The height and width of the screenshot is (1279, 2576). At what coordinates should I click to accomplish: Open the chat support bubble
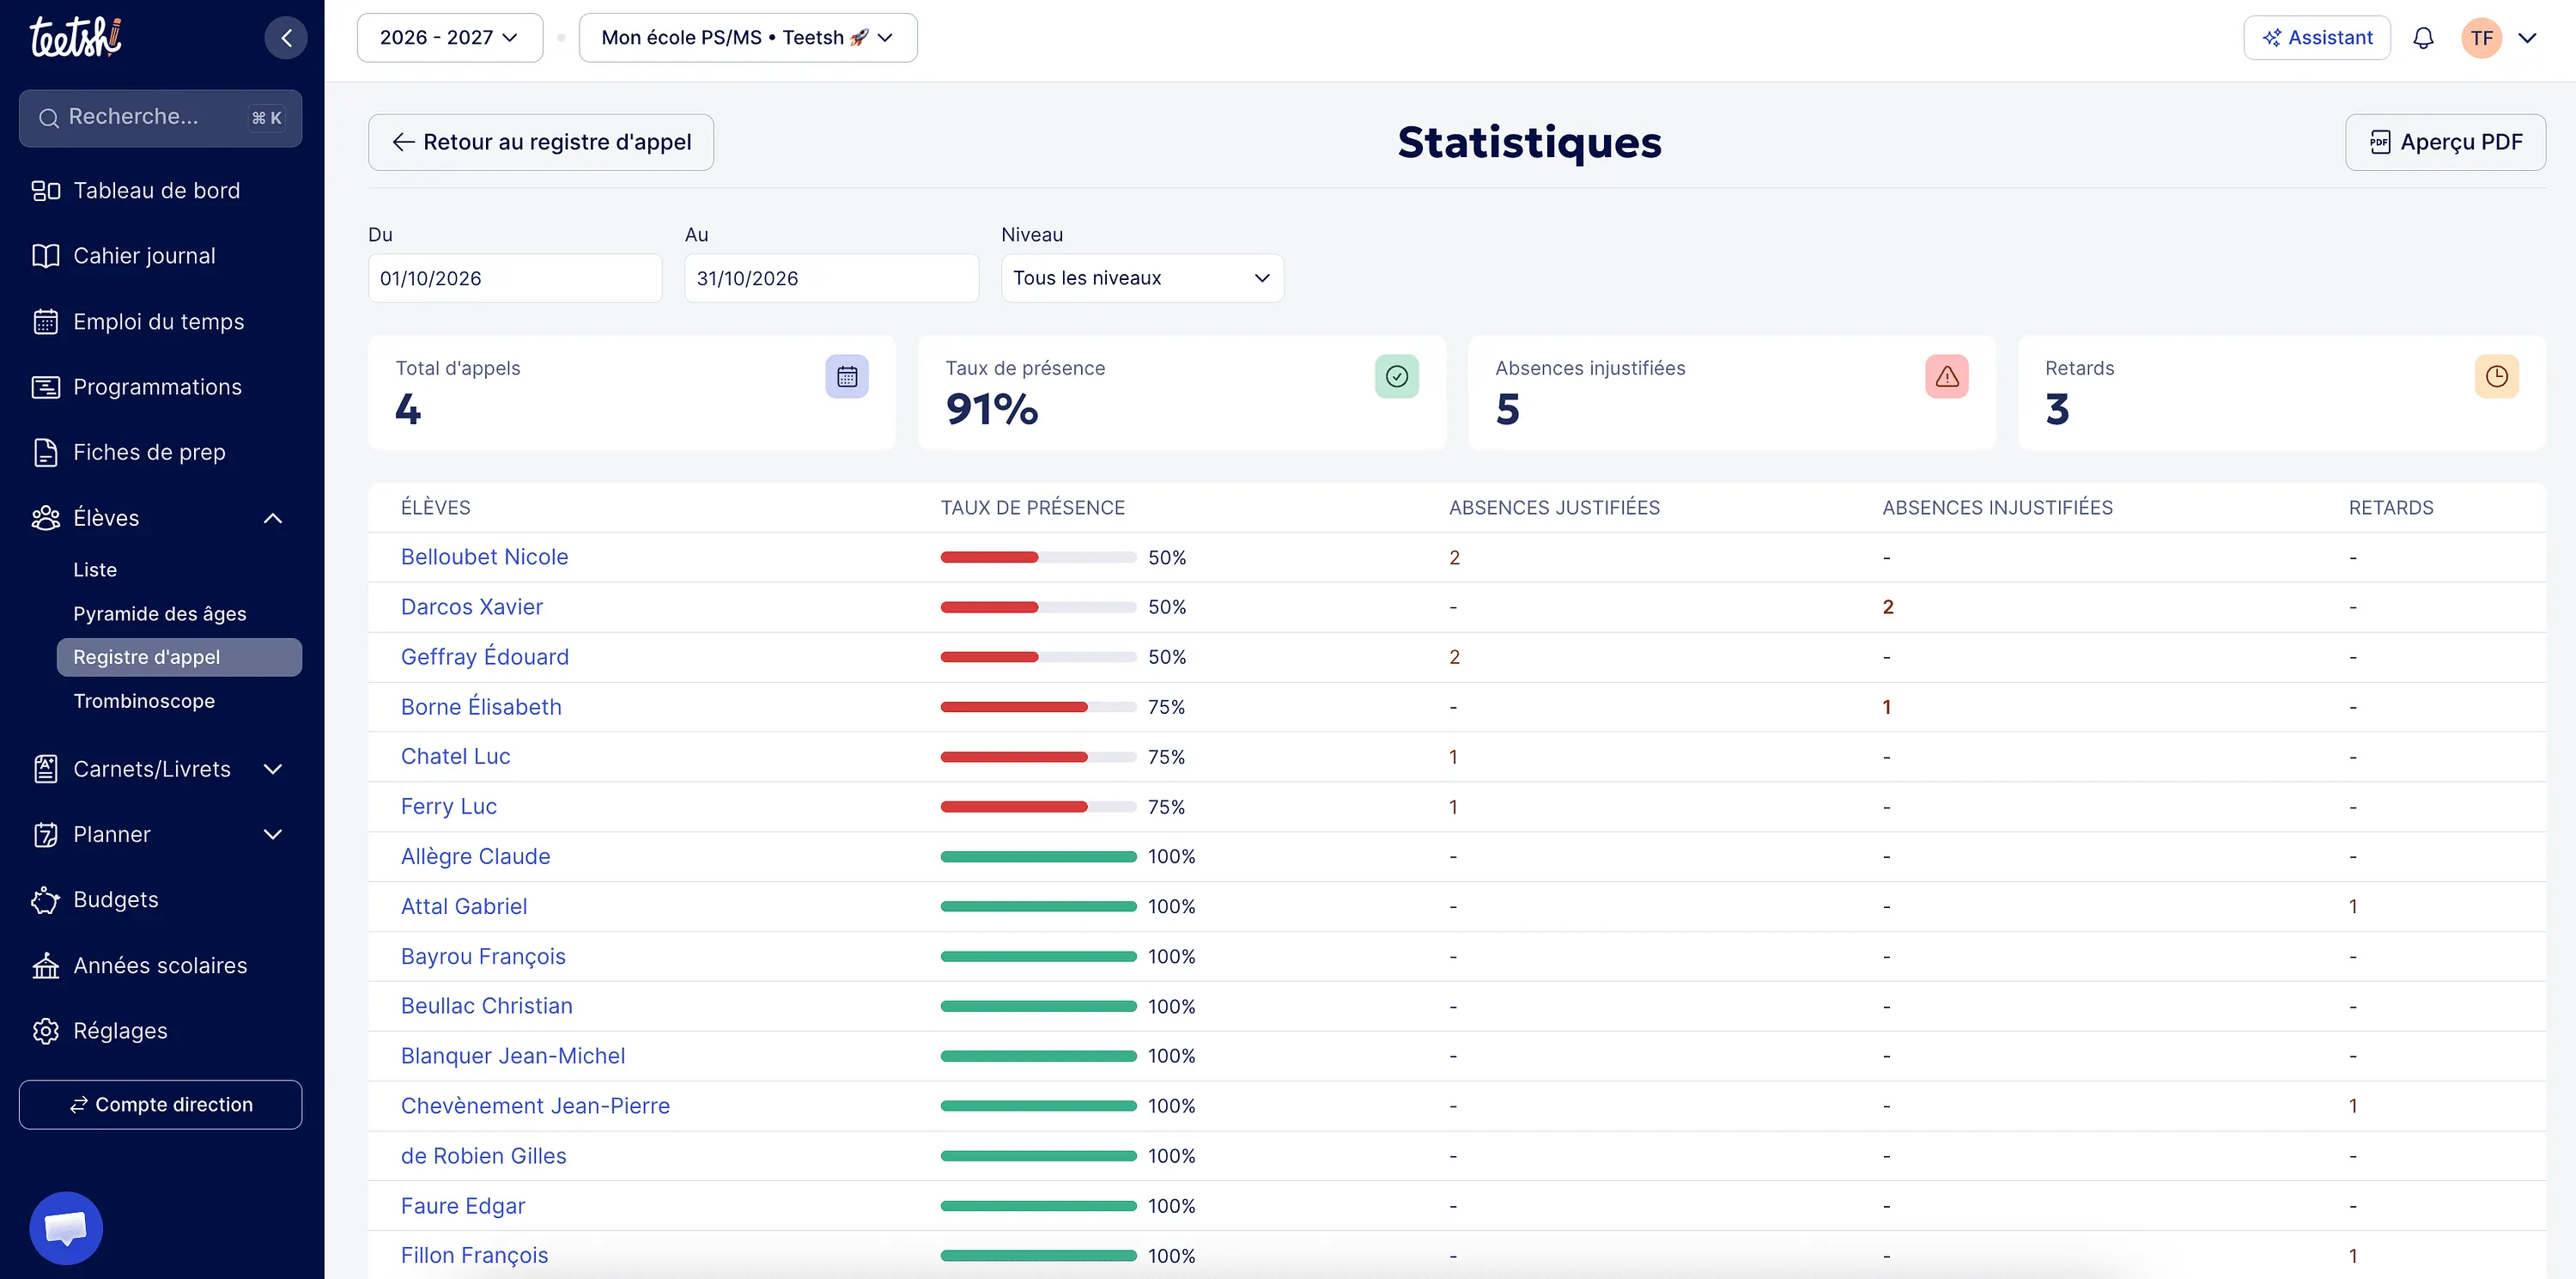click(66, 1228)
